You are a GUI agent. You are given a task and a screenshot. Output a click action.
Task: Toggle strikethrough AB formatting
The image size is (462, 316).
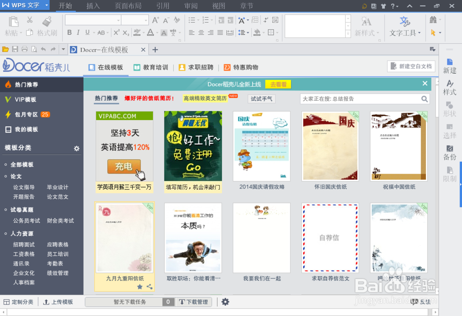pyautogui.click(x=101, y=33)
